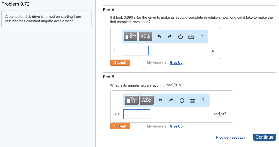Click the α = answer input field
Viewport: 279px width, 147px height.
[x=137, y=114]
